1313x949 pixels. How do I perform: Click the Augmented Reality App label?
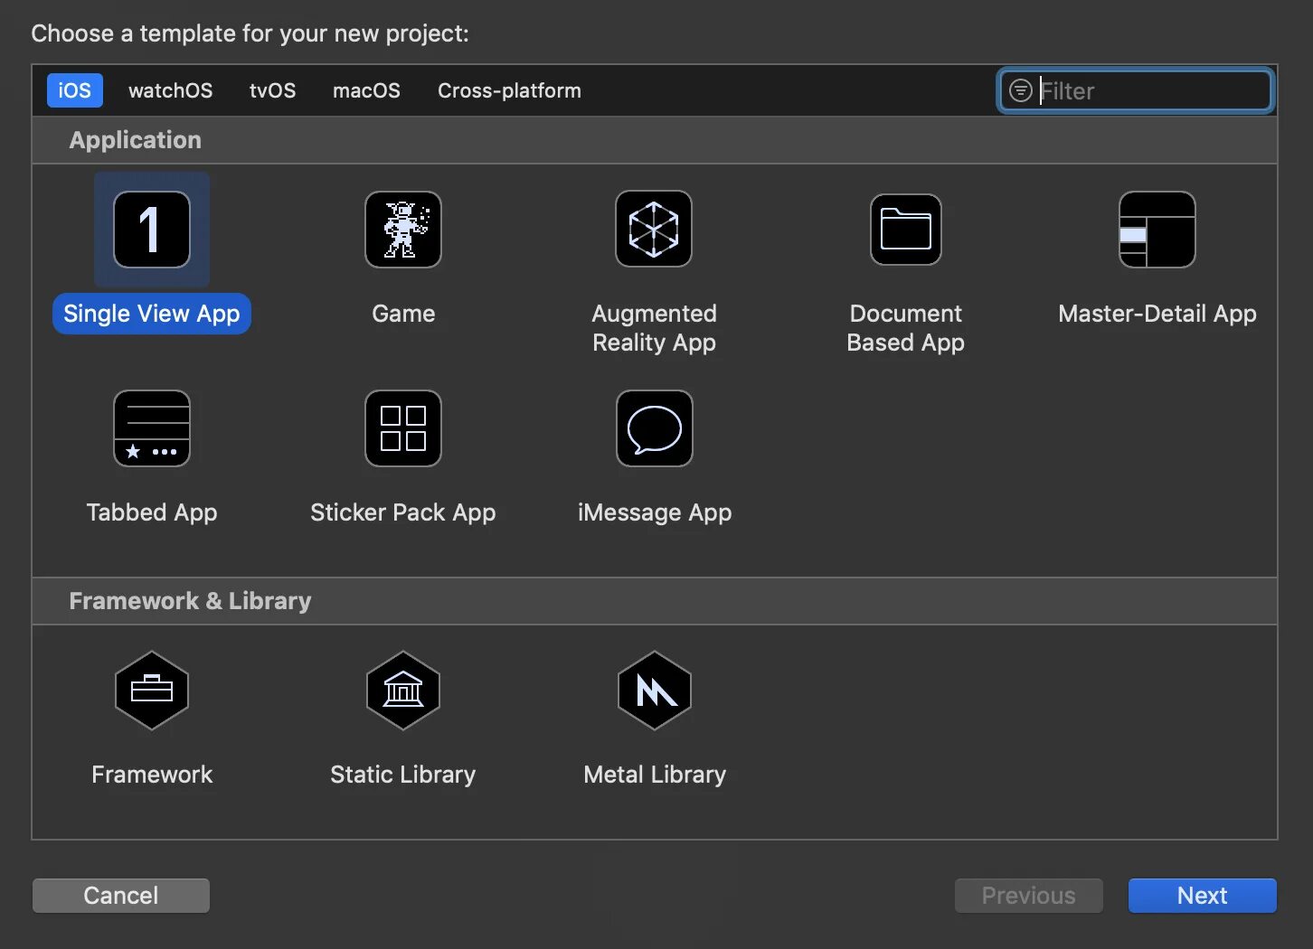(655, 328)
